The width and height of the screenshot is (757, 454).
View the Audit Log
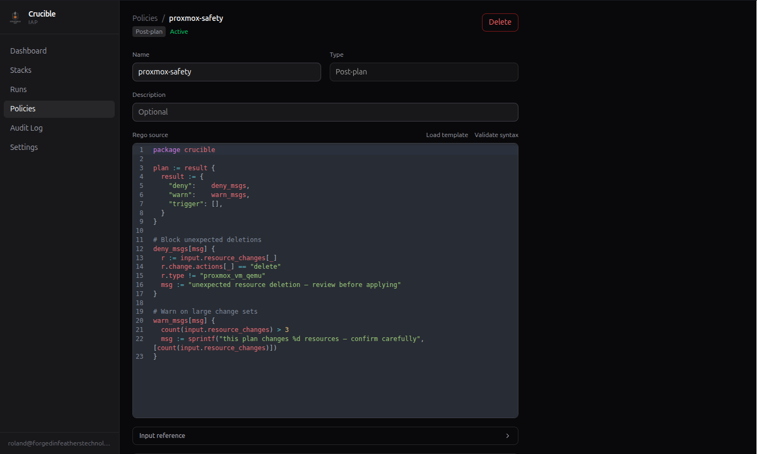coord(26,128)
